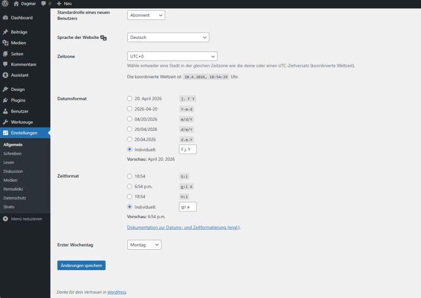Choose the d/m/Y date format option
This screenshot has height=298, width=421.
(x=130, y=129)
